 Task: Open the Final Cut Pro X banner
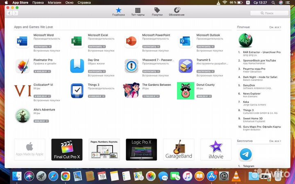tap(67, 150)
